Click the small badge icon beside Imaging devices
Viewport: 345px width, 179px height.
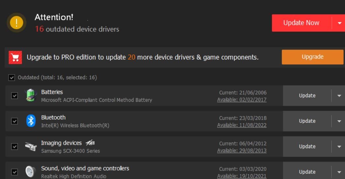tap(90, 143)
